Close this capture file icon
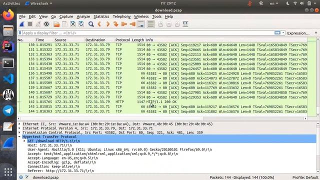 (x=73, y=24)
